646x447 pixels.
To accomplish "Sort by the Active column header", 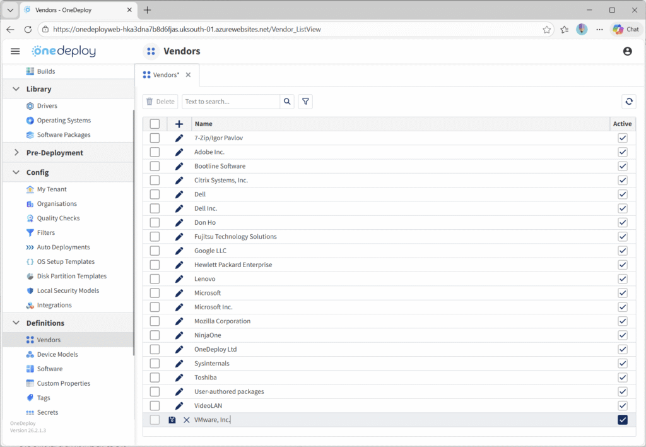I will [x=622, y=124].
